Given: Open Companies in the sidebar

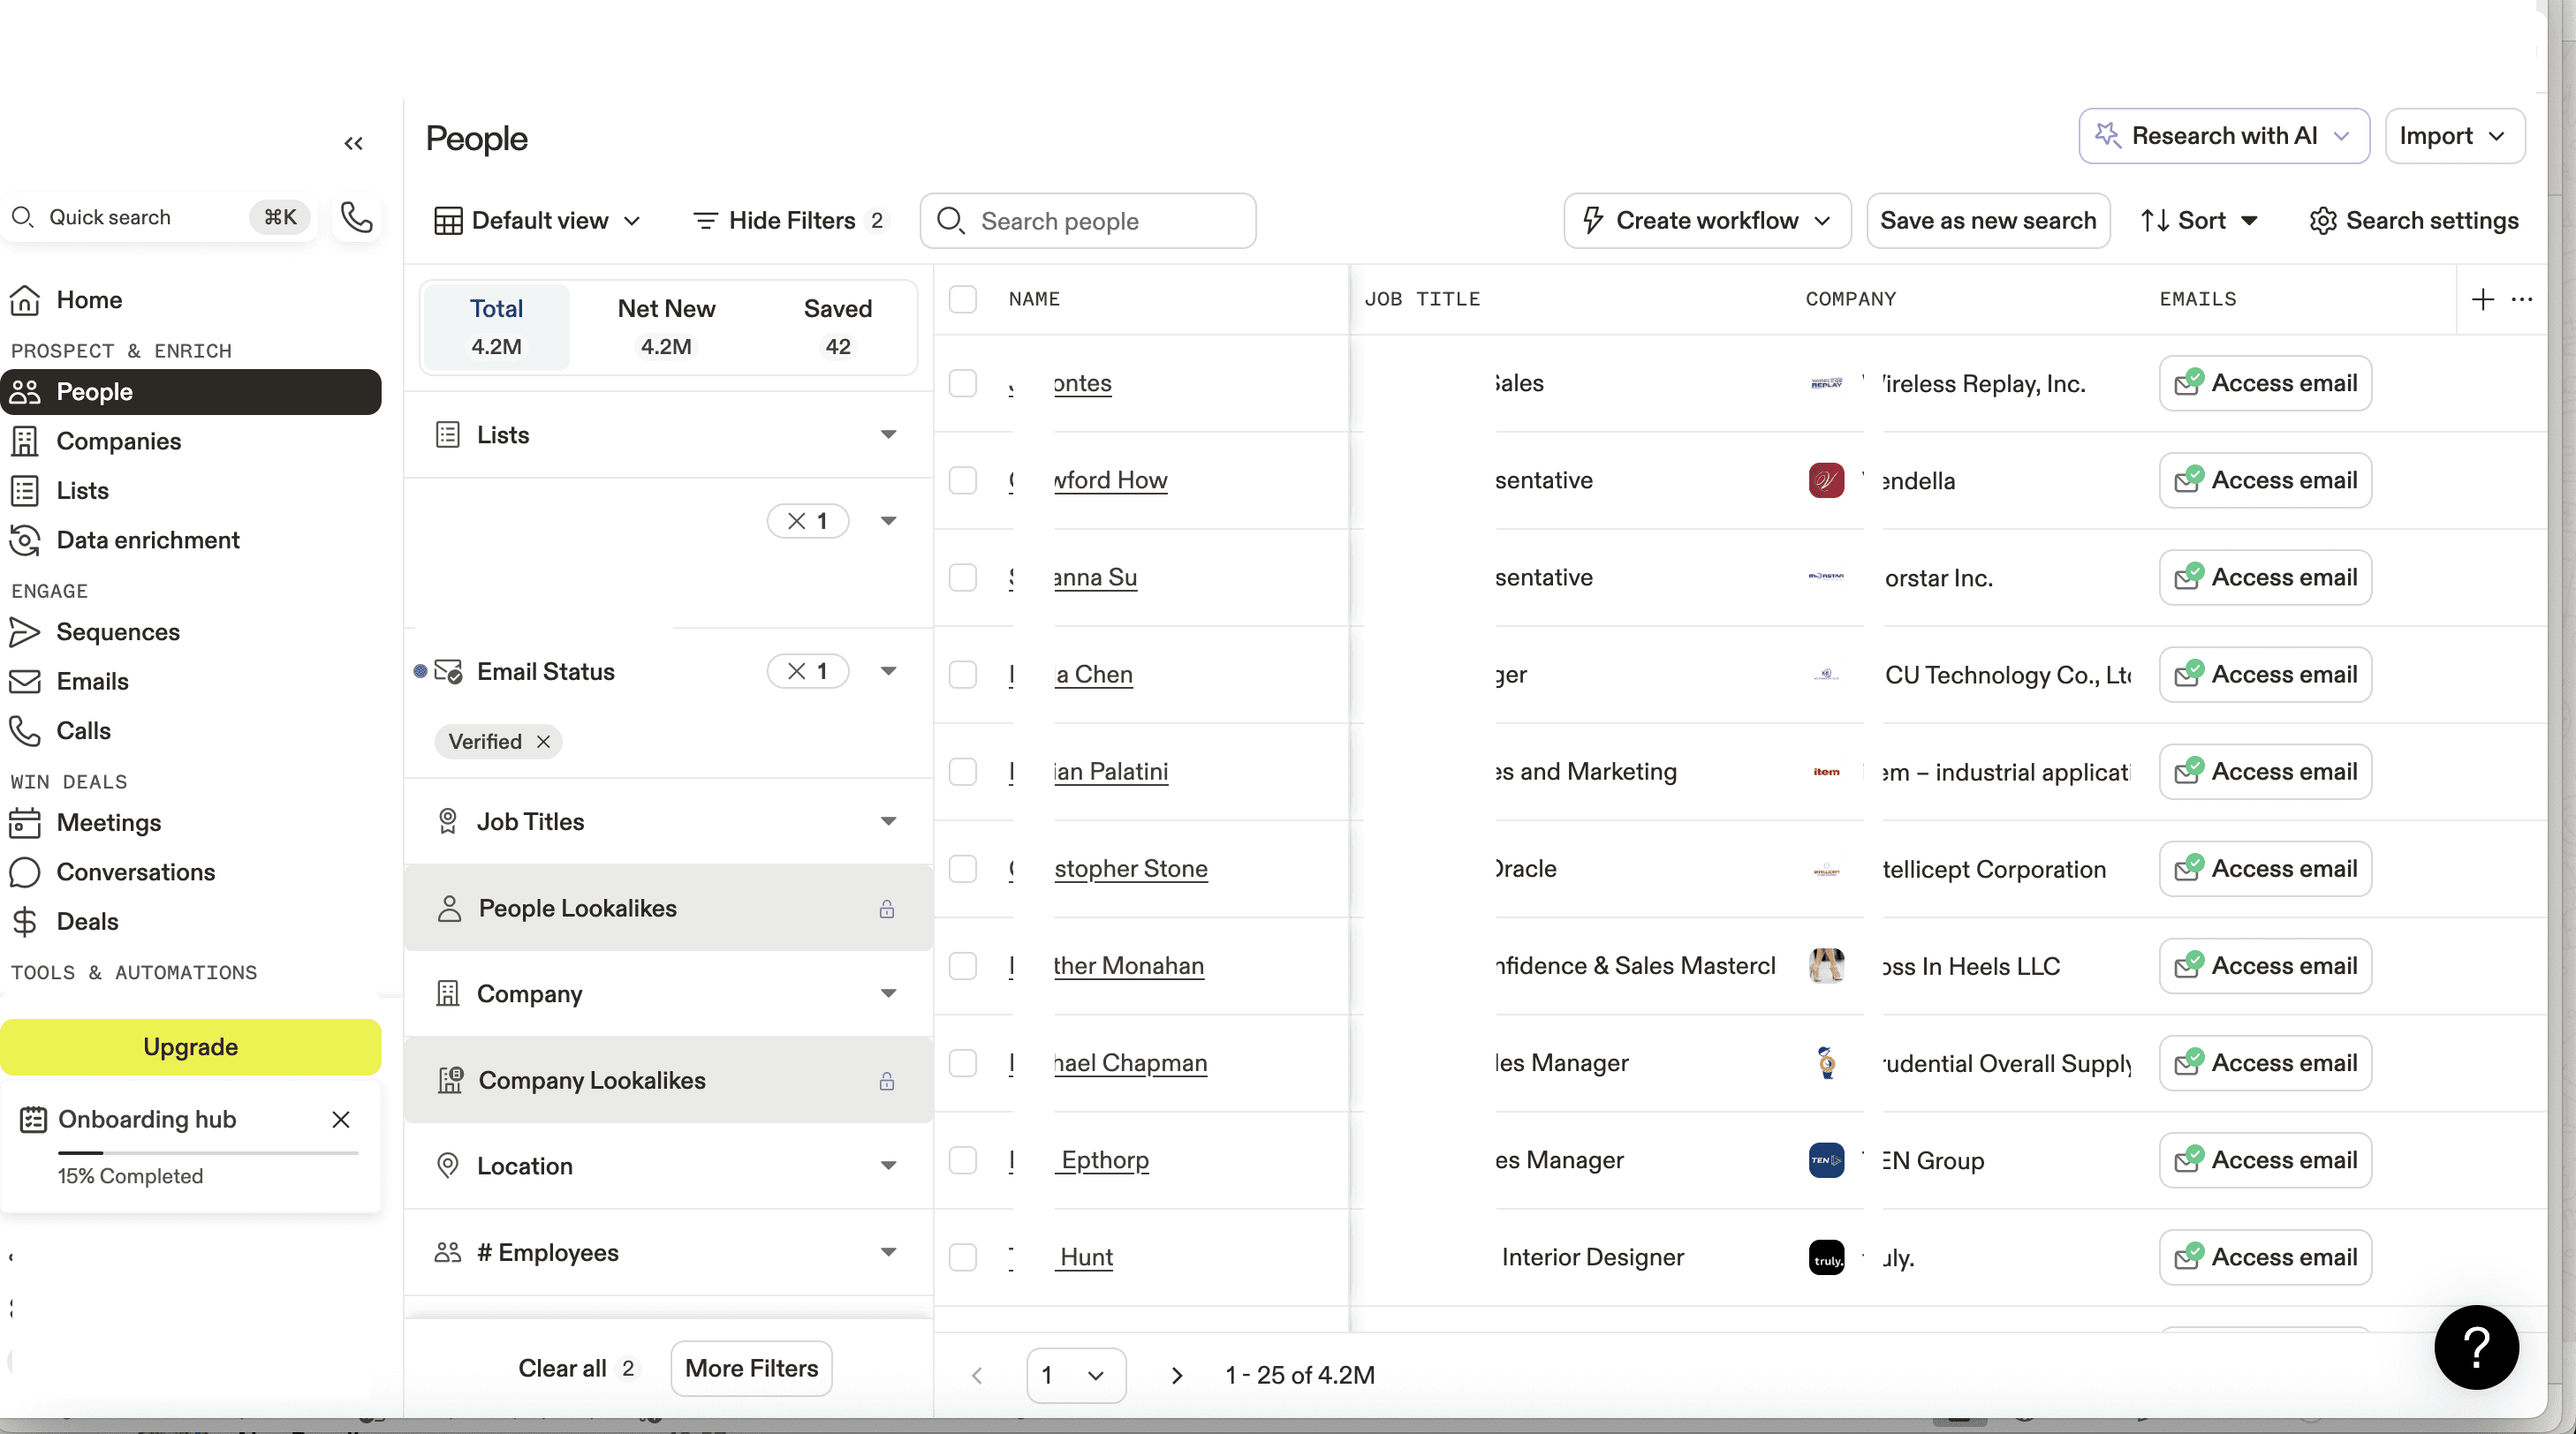Looking at the screenshot, I should click(118, 441).
